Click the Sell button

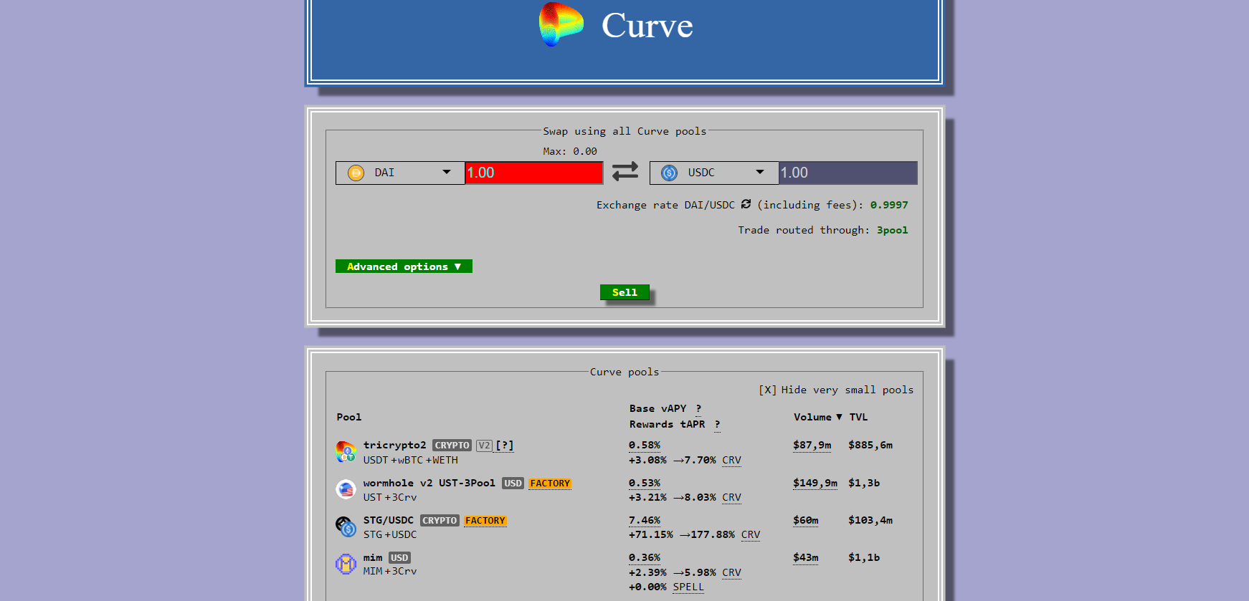point(624,292)
